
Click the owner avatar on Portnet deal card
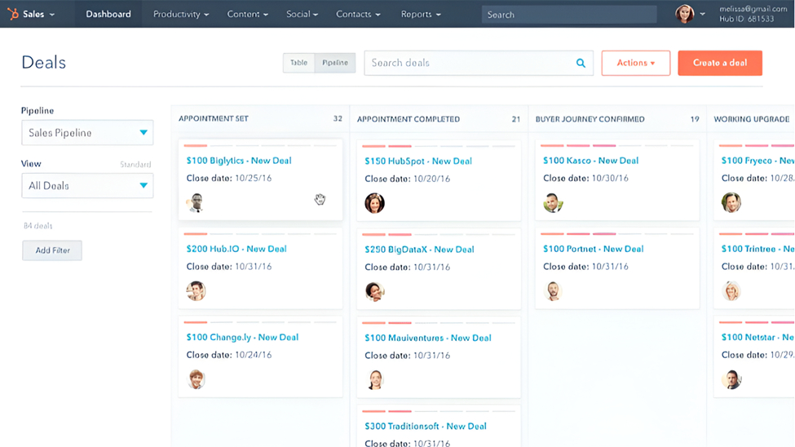[553, 290]
